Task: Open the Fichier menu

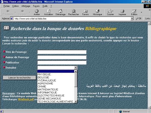Action: point(7,6)
